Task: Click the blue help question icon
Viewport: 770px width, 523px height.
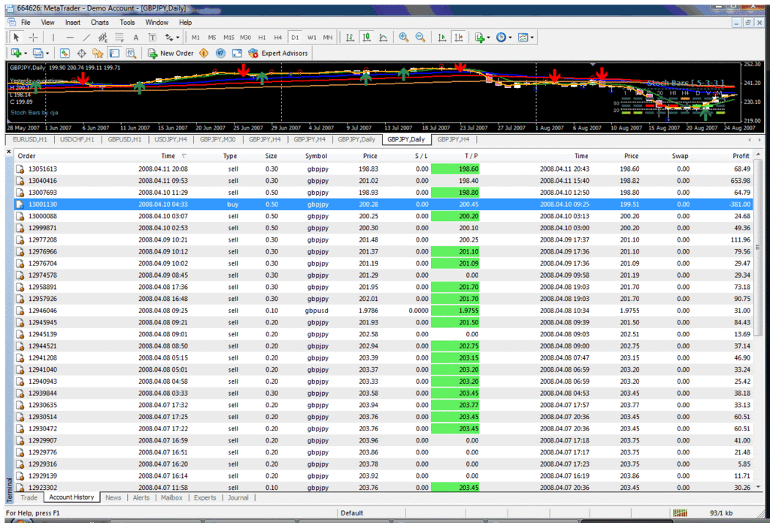Action: click(x=220, y=53)
